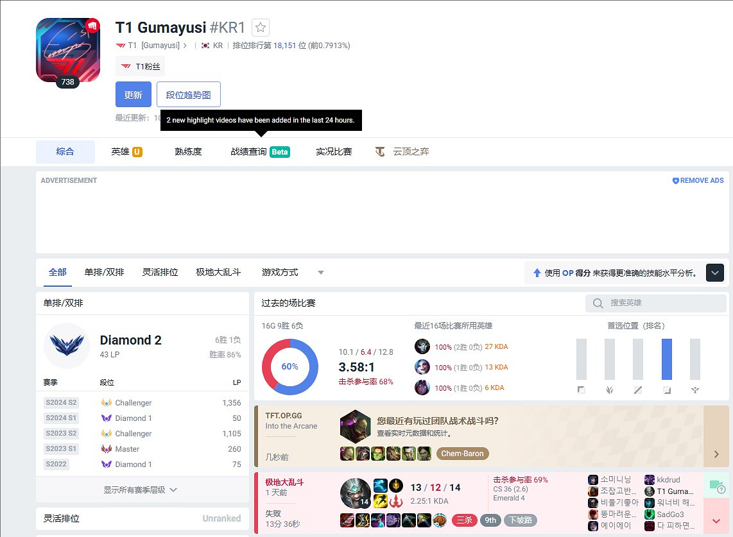
Task: Click the Shen champion portrait in the ARAM match
Action: pyautogui.click(x=355, y=494)
